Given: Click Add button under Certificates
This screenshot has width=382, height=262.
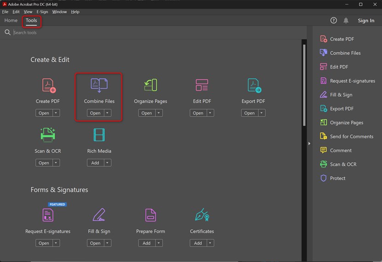Looking at the screenshot, I should [x=198, y=243].
